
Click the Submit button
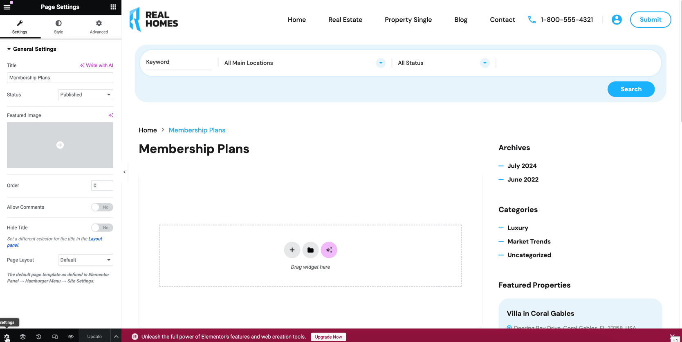tap(651, 20)
